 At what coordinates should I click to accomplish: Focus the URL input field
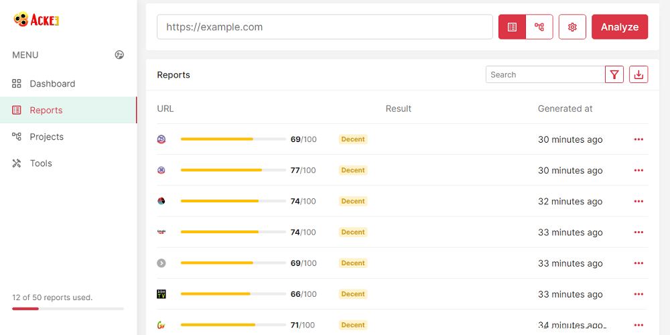pos(325,27)
